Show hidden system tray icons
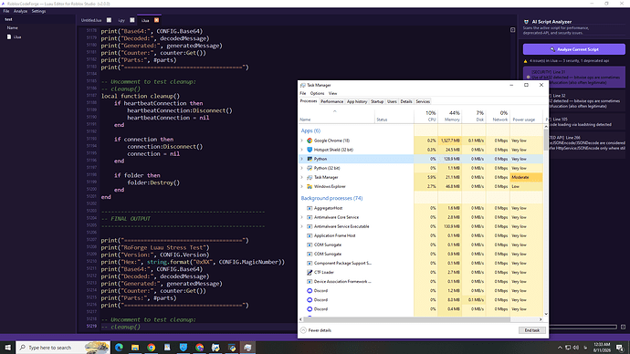 pyautogui.click(x=560, y=348)
